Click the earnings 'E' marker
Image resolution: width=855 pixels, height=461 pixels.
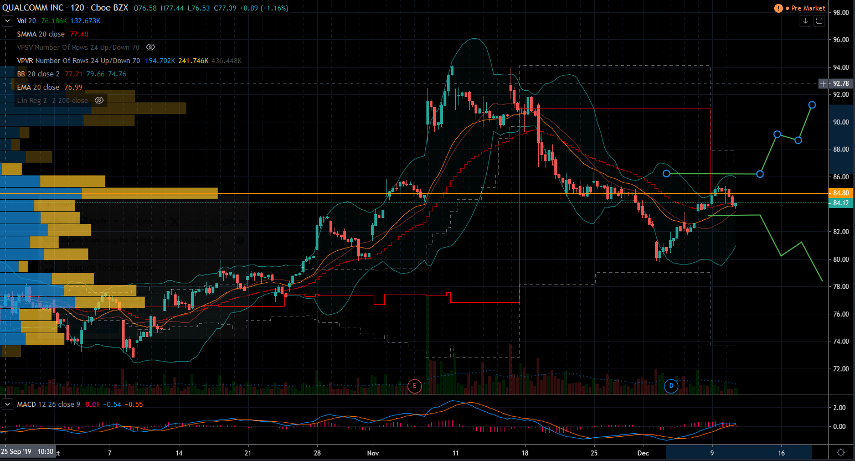[x=414, y=386]
